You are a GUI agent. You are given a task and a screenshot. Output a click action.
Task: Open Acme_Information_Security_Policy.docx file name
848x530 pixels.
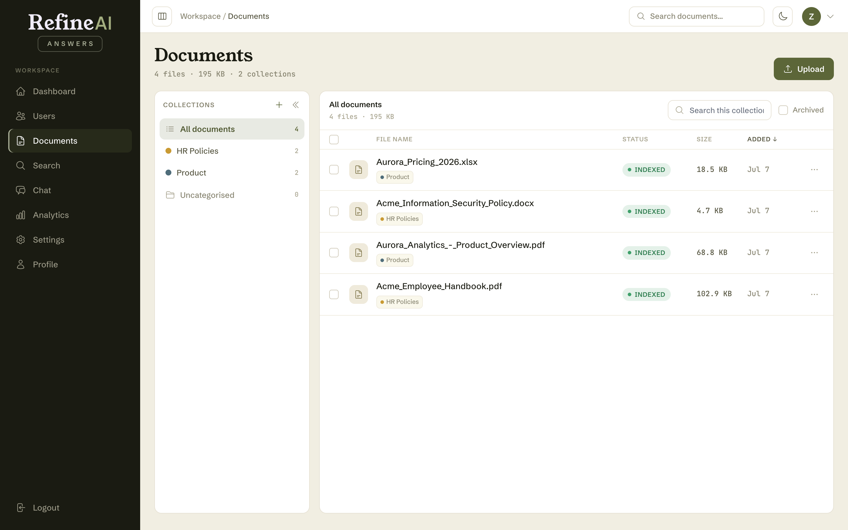(x=455, y=203)
